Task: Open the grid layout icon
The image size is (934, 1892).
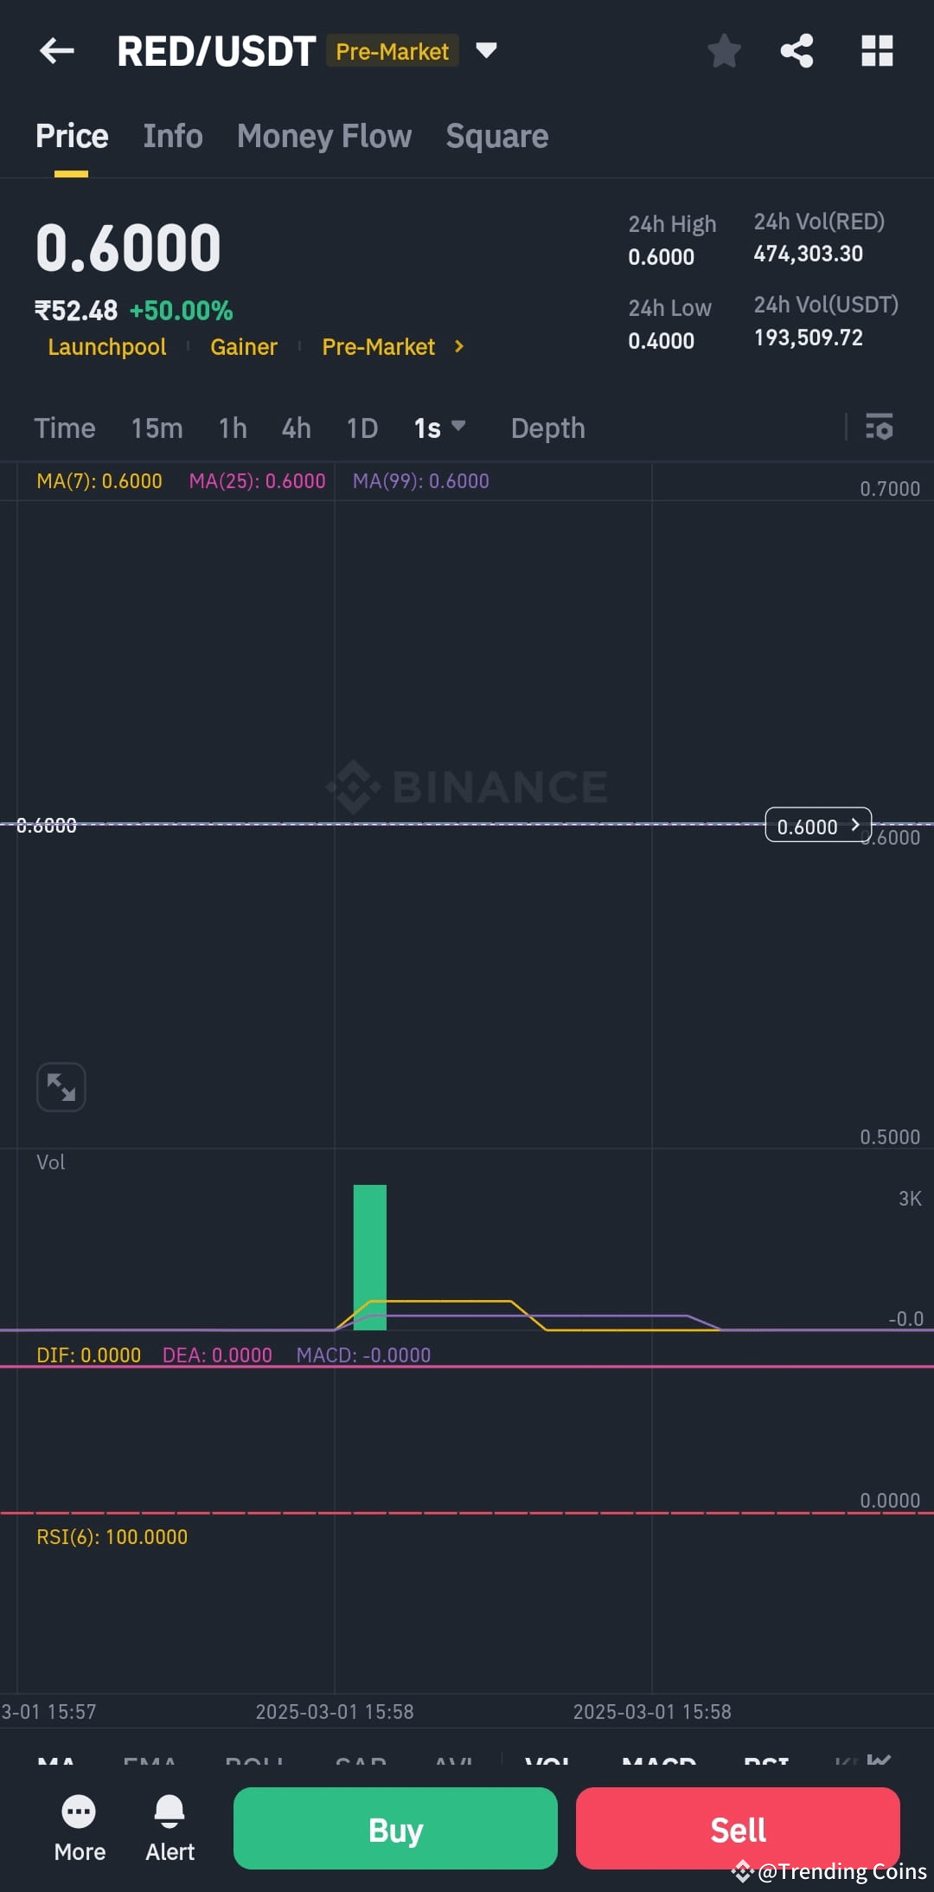Action: pyautogui.click(x=877, y=51)
